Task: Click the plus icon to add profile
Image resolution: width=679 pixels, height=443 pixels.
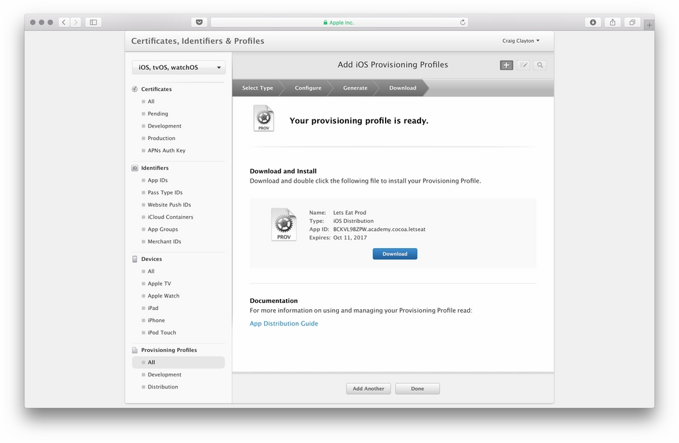Action: coord(507,65)
